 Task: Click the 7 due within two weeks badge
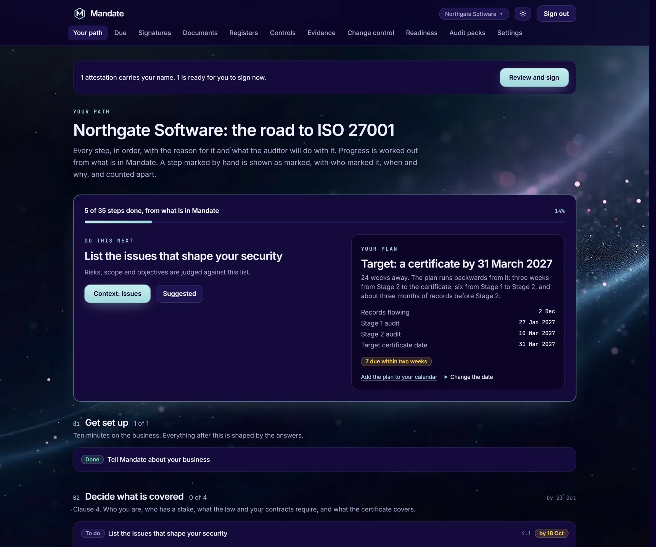[x=396, y=361]
